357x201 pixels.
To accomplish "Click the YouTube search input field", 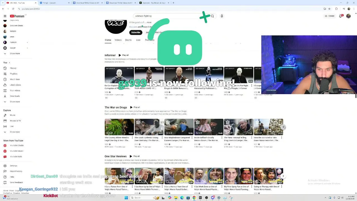I will 170,16.
